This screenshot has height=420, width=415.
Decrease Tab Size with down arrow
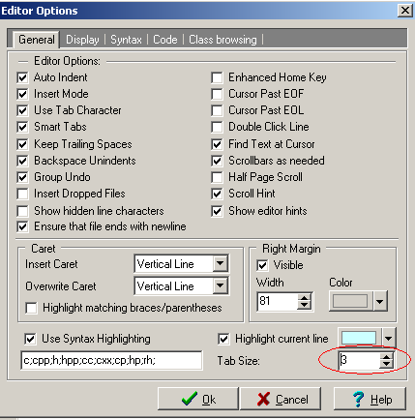386,364
